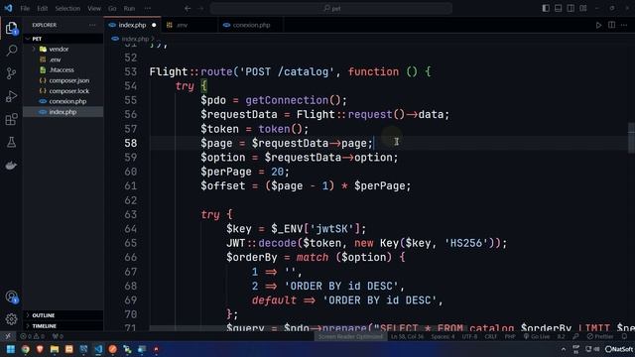The width and height of the screenshot is (635, 357).
Task: Open the Selection menu
Action: point(67,8)
